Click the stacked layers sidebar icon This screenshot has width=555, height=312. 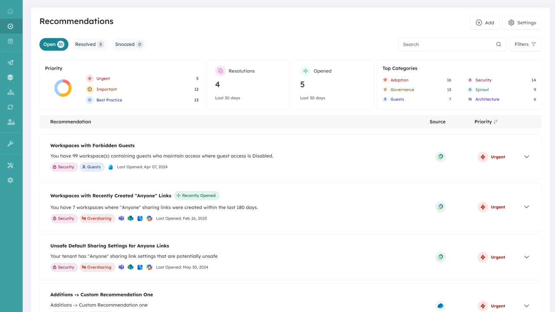(x=10, y=78)
